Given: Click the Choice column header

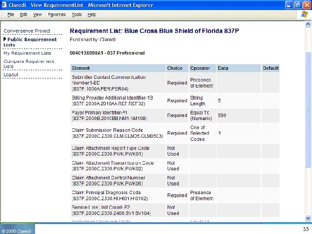Looking at the screenshot, I should coord(177,68).
